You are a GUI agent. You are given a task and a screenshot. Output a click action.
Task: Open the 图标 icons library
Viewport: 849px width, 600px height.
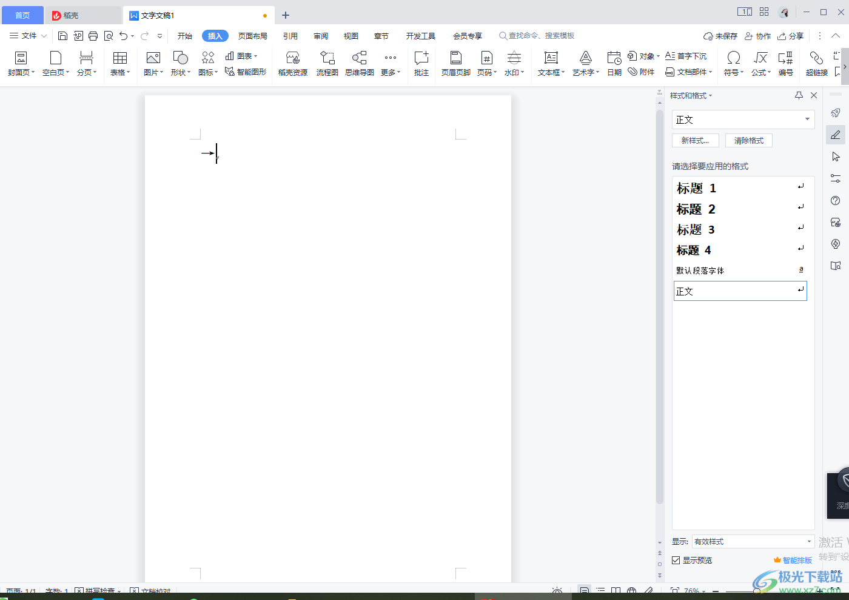pyautogui.click(x=208, y=64)
